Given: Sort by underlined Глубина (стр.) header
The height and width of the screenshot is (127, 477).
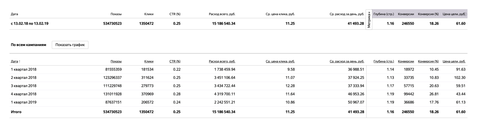Looking at the screenshot, I should 384,62.
